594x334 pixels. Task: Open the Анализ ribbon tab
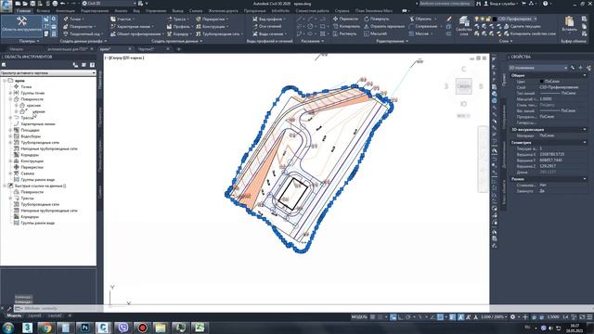[x=122, y=10]
